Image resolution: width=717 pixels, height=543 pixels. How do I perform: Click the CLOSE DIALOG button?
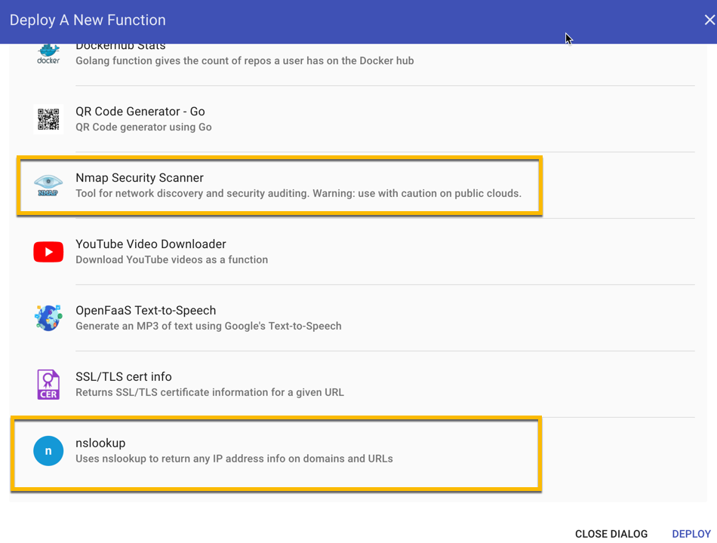(611, 534)
